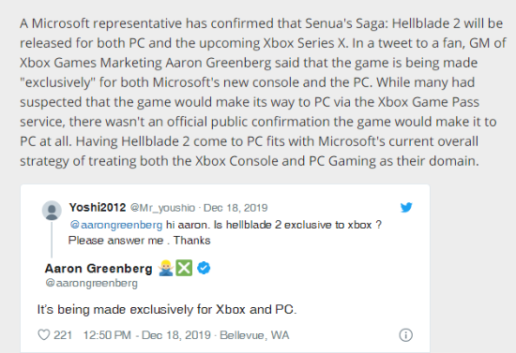The height and width of the screenshot is (353, 516).
Task: Click the Twitter bird logo
Action: (x=406, y=208)
